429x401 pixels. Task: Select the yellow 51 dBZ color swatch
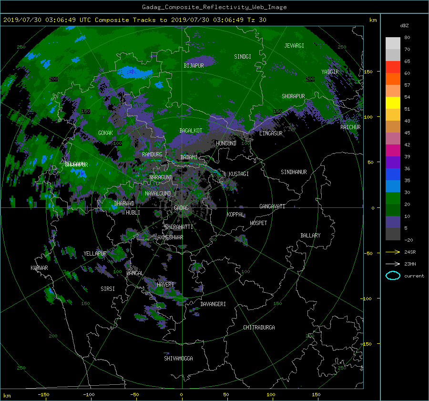click(393, 103)
